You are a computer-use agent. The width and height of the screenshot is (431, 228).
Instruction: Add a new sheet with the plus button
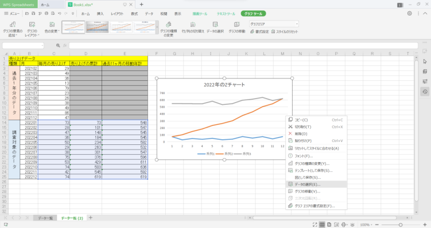click(91, 218)
